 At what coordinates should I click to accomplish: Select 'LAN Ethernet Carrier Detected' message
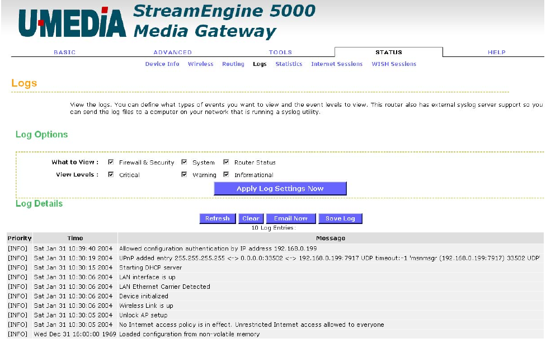(x=164, y=287)
